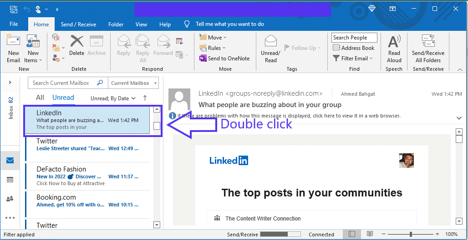468x240 pixels.
Task: Click the Send/Receive quick access icon
Action: pos(13,9)
